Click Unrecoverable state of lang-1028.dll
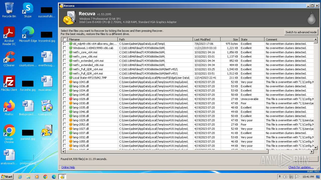 coord(250,99)
